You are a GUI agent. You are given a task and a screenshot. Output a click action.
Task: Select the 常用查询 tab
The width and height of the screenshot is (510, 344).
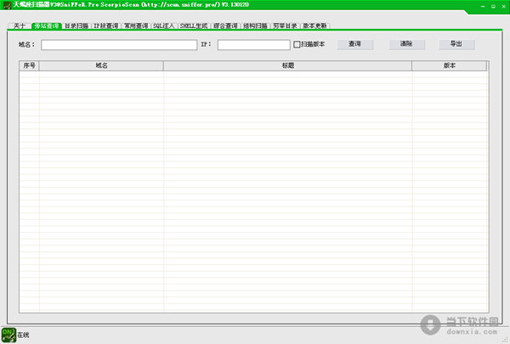136,26
